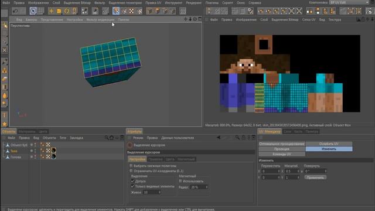Open the Фильтр menu in the main menu bar
Viewport: 375px width, 211px height.
(100, 2)
